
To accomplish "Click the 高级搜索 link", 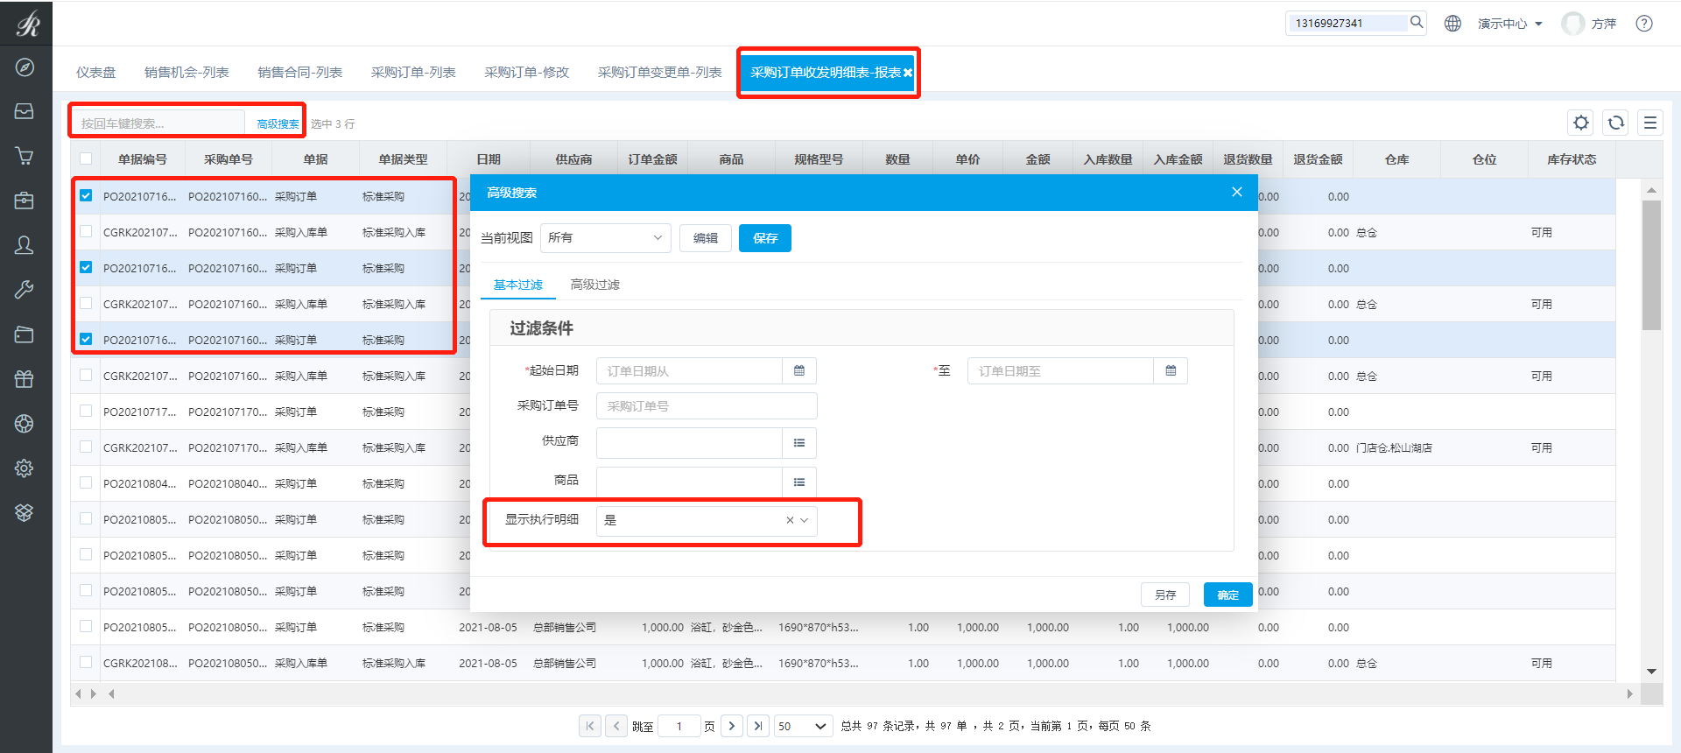I will 278,124.
